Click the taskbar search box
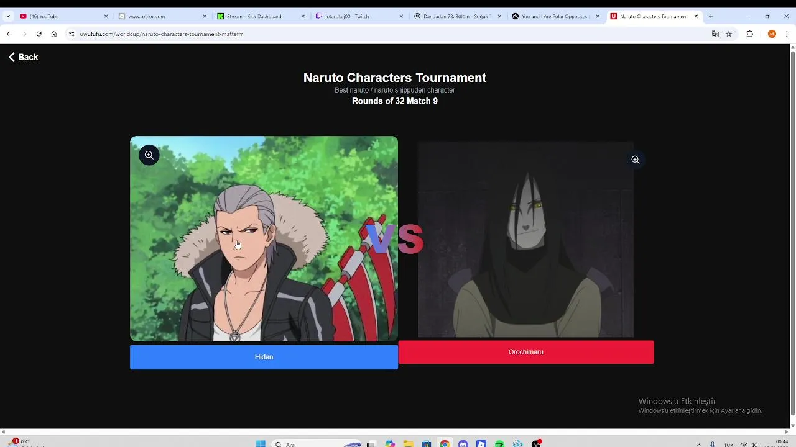Viewport: 796px width, 447px height. pos(317,443)
